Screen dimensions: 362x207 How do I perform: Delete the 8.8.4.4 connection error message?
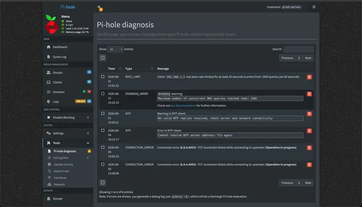coord(309,165)
